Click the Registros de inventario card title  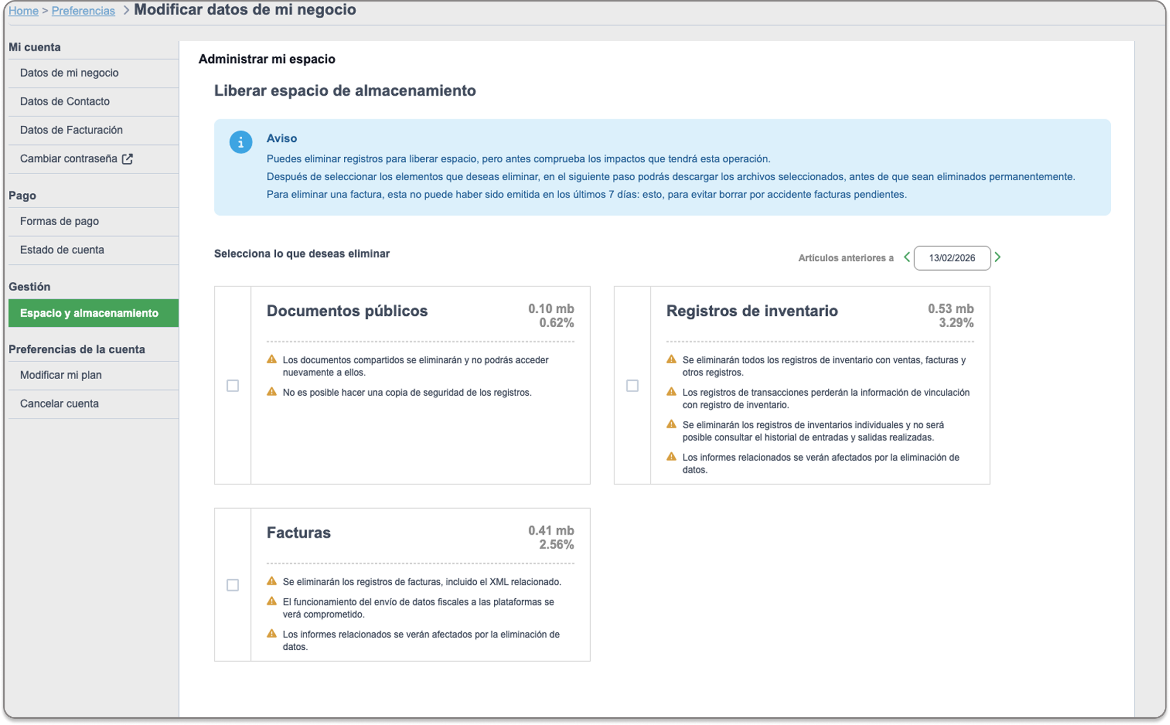[x=752, y=311]
